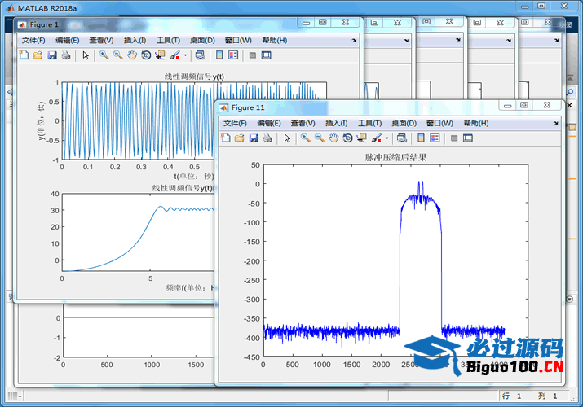Viewport: 583px width, 407px height.
Task: Hide Plot Tools icon in Figure 11
Action: coord(454,138)
